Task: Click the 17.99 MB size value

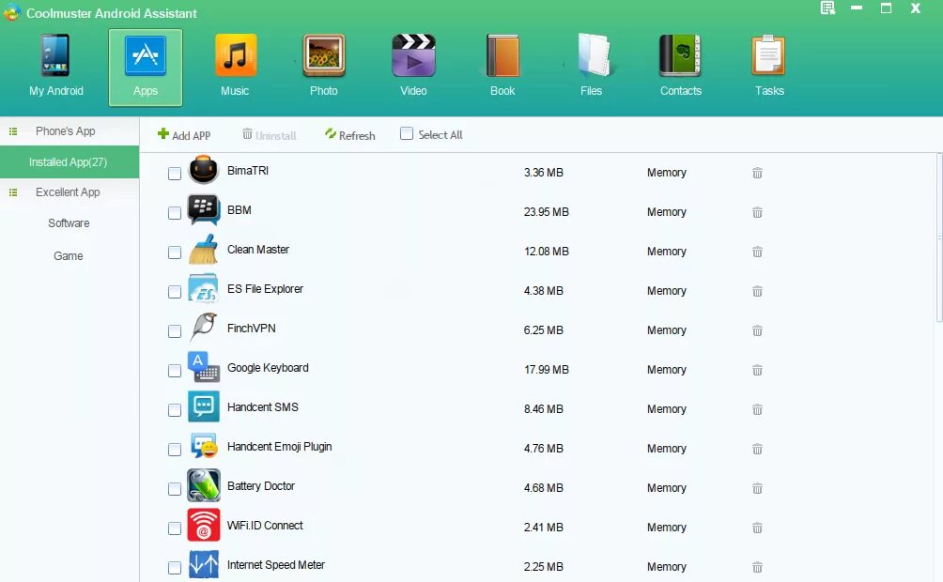Action: [546, 369]
